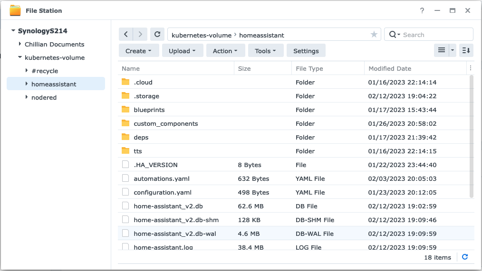Select the tts folder icon
Image resolution: width=482 pixels, height=271 pixels.
[125, 151]
